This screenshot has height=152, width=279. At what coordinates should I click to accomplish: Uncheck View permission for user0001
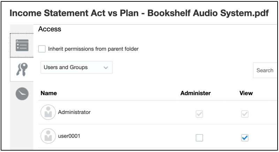pos(245,138)
